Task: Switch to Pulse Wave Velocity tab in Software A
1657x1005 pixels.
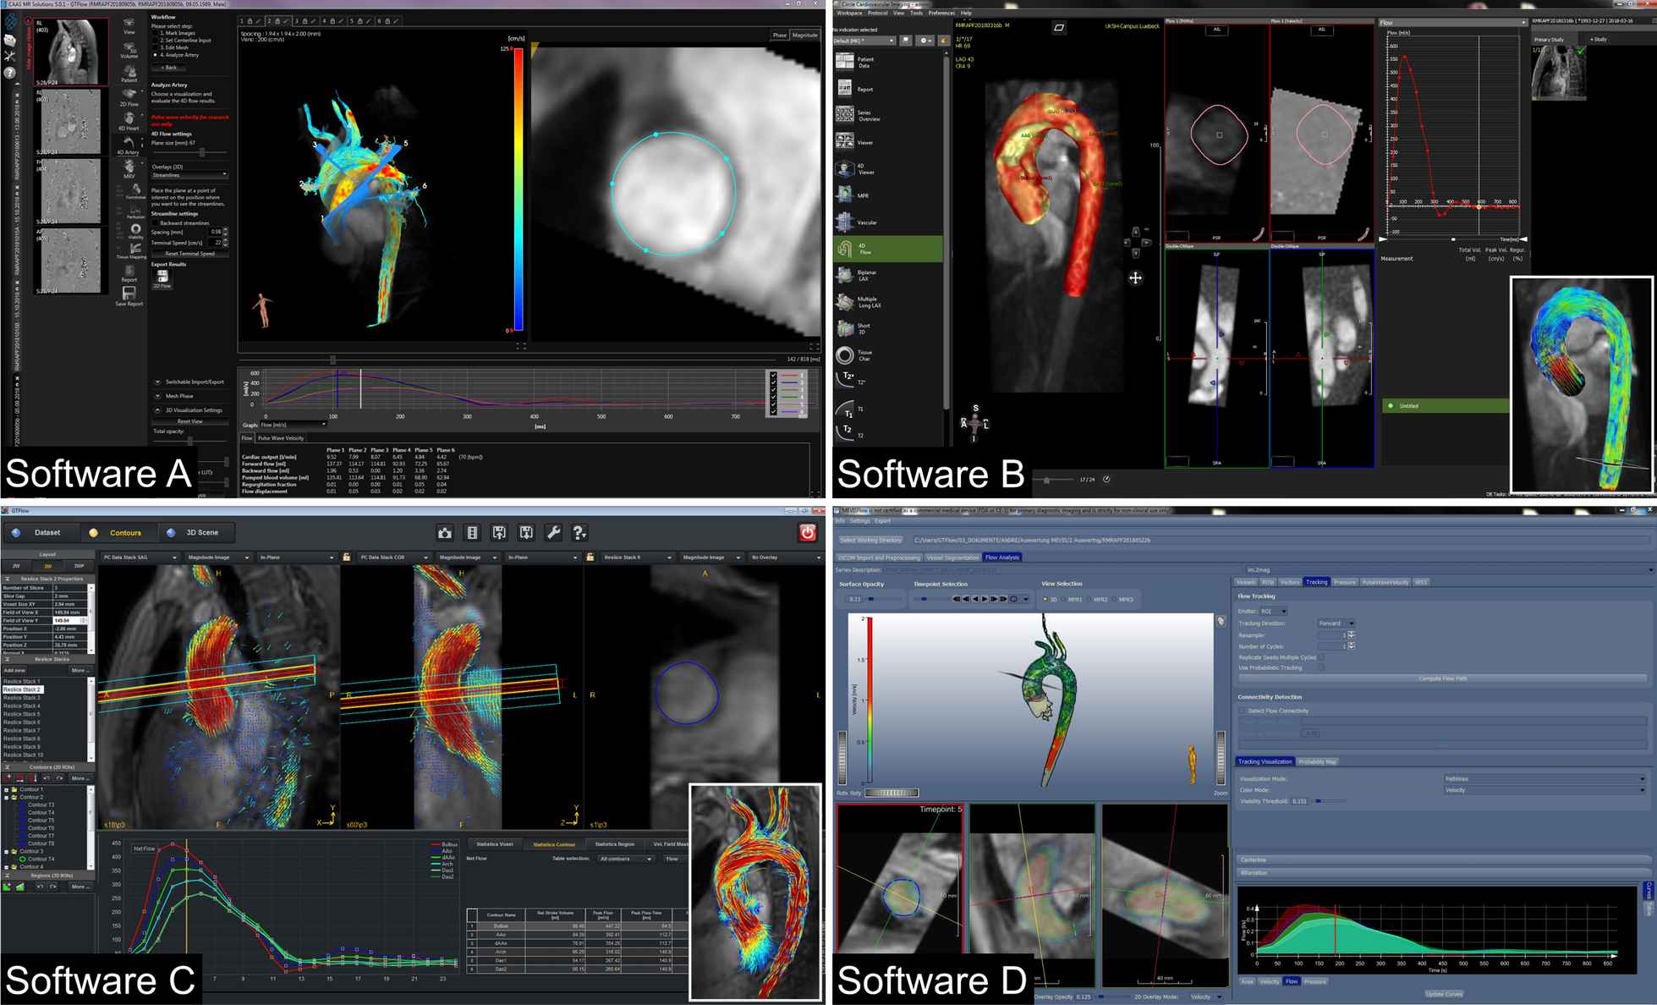Action: point(281,438)
